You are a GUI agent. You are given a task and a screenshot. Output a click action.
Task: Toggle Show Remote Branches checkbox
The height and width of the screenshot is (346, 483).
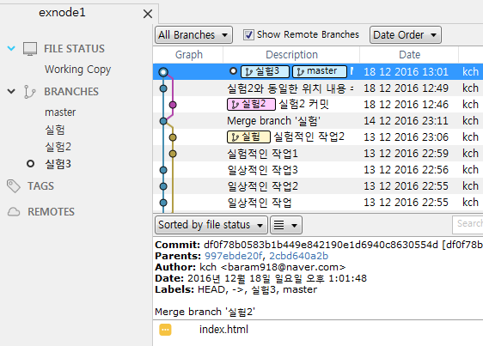(248, 34)
